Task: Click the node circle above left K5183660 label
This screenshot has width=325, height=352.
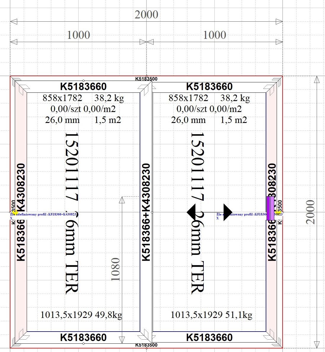Action: coord(83,81)
